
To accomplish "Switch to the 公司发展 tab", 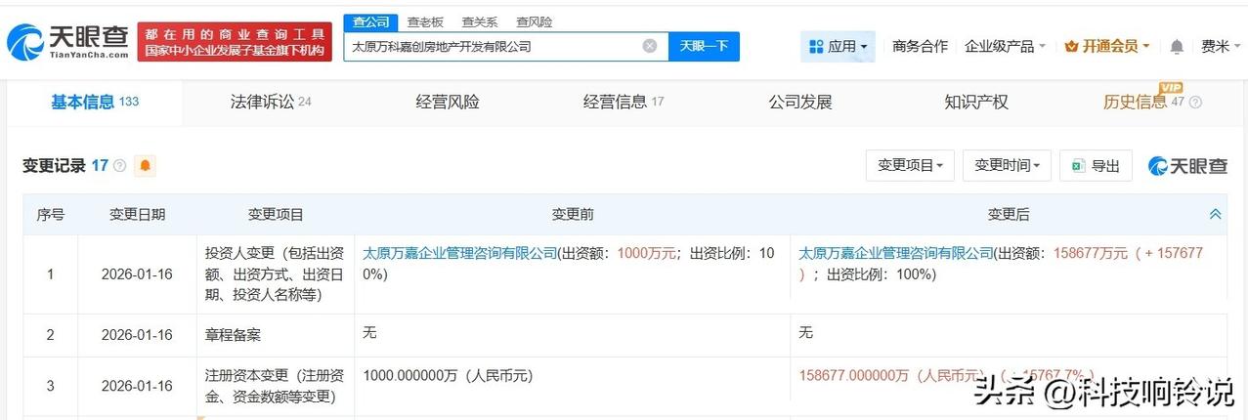I will [x=799, y=102].
